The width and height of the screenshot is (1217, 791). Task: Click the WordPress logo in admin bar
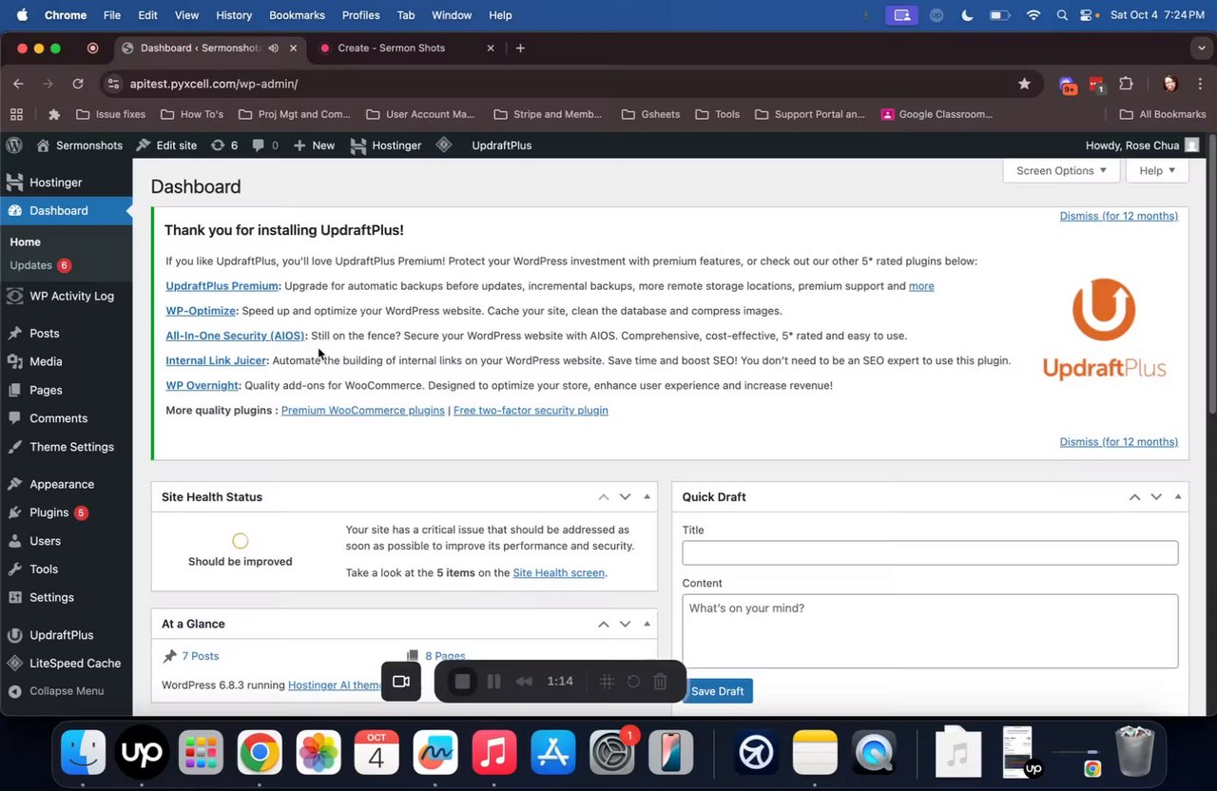(x=14, y=145)
